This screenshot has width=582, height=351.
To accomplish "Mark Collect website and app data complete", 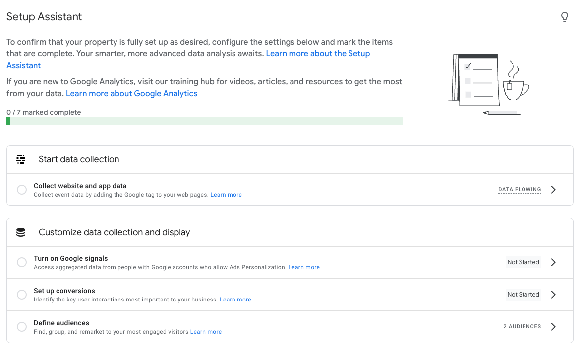I will point(22,190).
